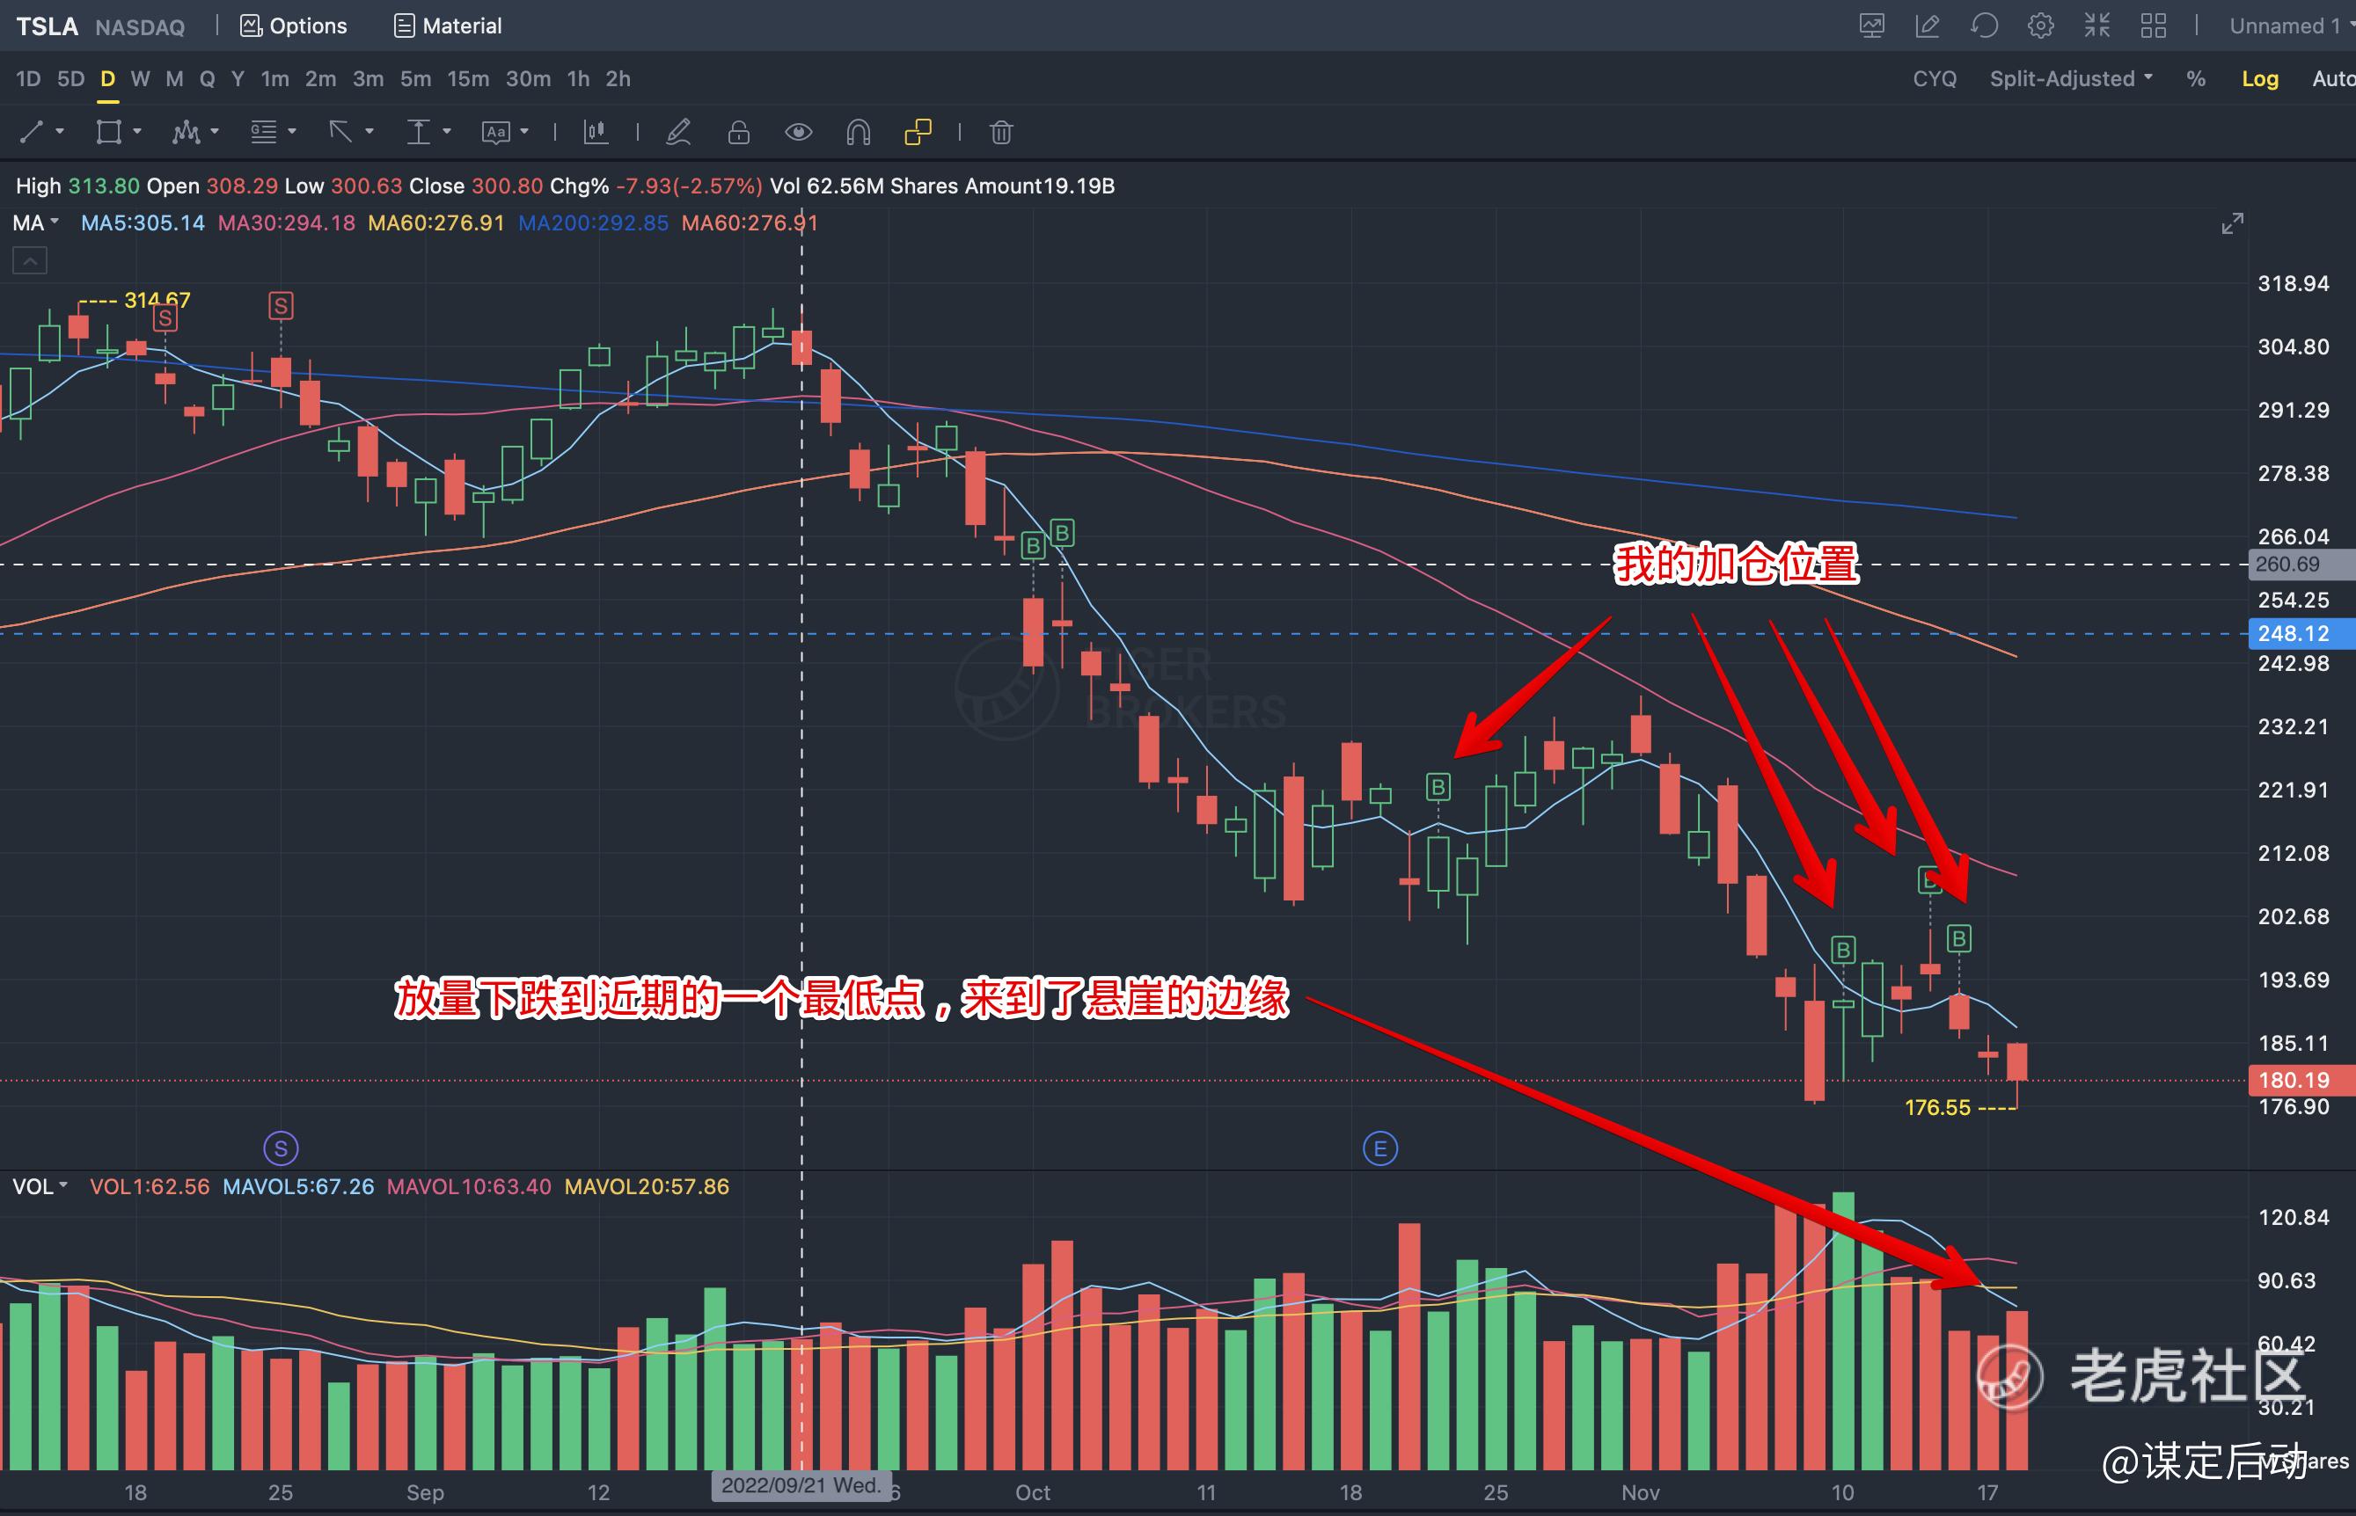This screenshot has height=1516, width=2356.
Task: Click the Options icon button
Action: 294,26
